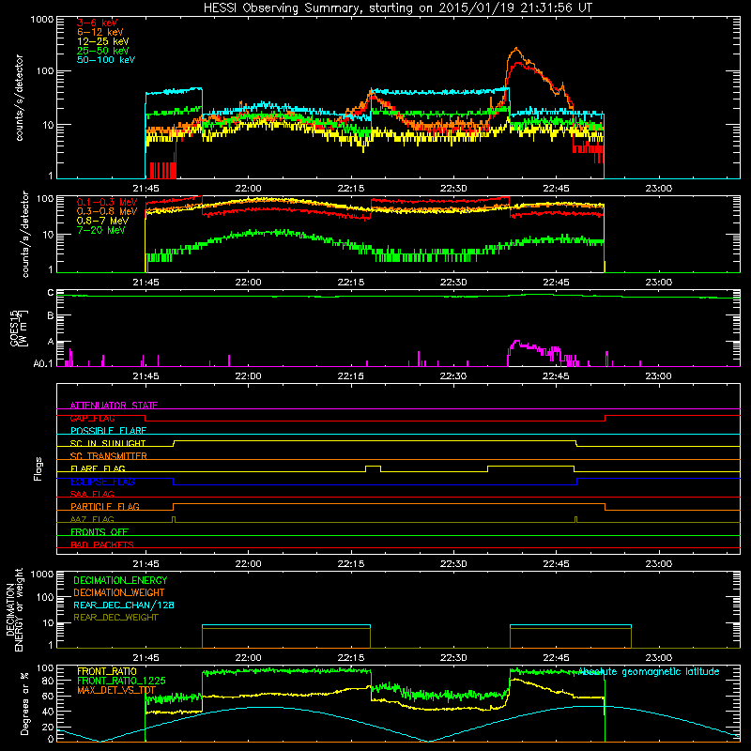This screenshot has width=751, height=751.
Task: Click the A0.1 tick label on GOES plot
Action: [43, 363]
